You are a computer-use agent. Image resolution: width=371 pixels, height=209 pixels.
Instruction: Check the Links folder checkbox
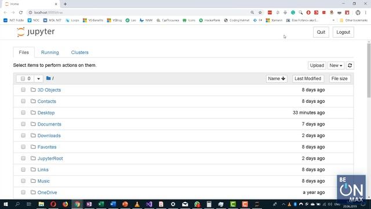coord(23,170)
